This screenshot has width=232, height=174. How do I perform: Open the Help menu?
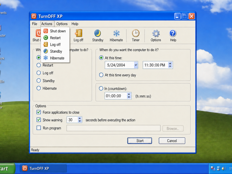pos(75,24)
